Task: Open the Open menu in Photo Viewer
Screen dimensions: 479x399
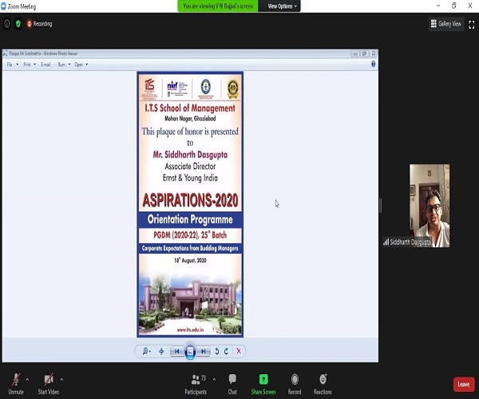Action: (x=79, y=65)
